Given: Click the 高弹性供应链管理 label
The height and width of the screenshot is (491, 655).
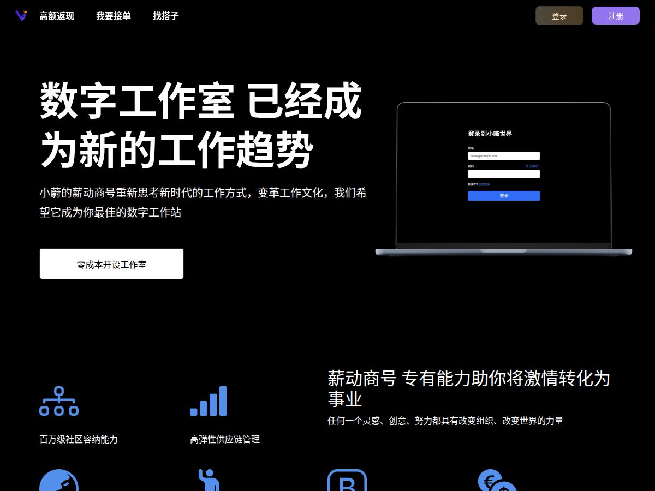Looking at the screenshot, I should click(225, 439).
